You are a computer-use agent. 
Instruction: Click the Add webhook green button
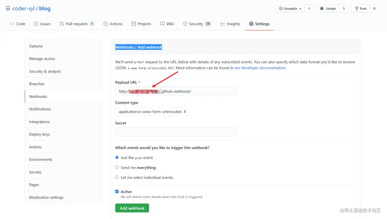[x=132, y=208]
